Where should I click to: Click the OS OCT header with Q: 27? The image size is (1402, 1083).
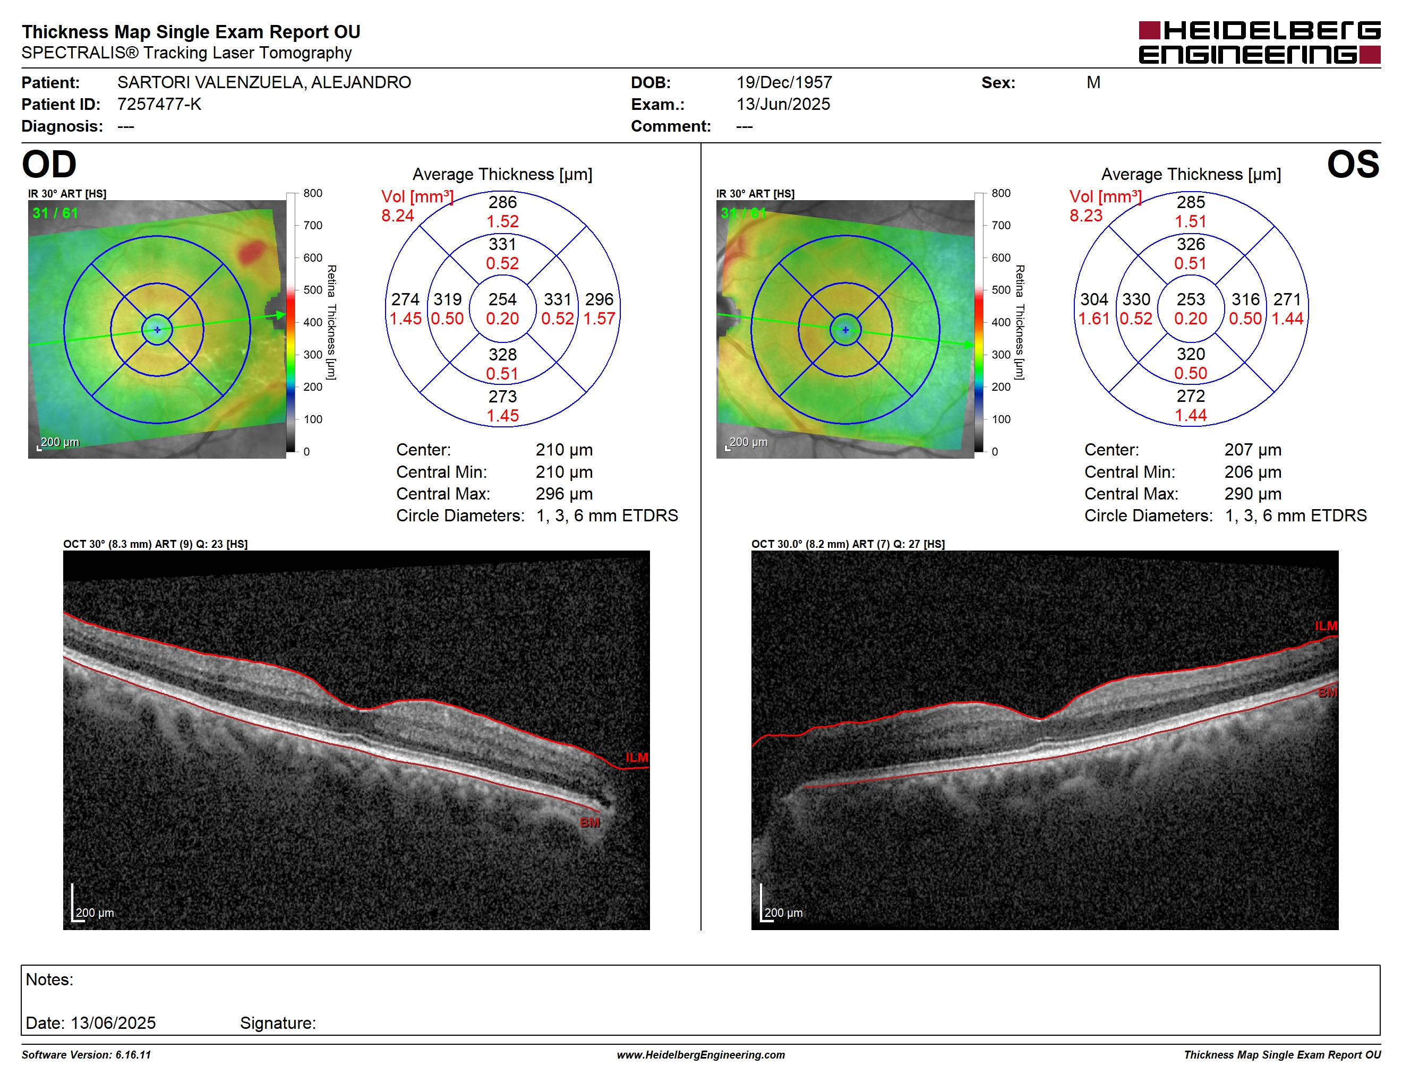pos(848,544)
